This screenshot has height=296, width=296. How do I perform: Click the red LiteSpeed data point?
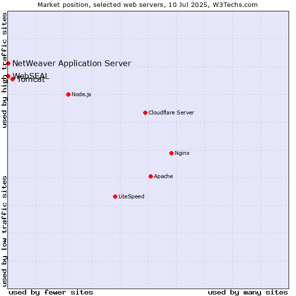coord(115,197)
